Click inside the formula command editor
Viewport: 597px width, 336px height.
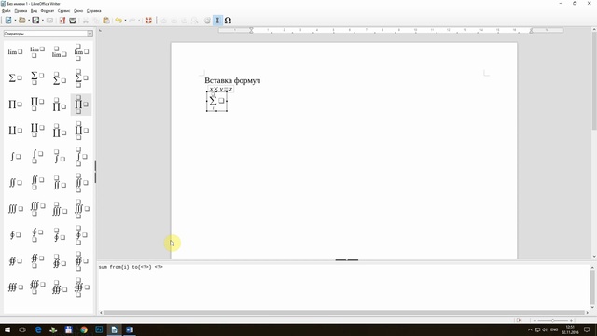coord(343,287)
